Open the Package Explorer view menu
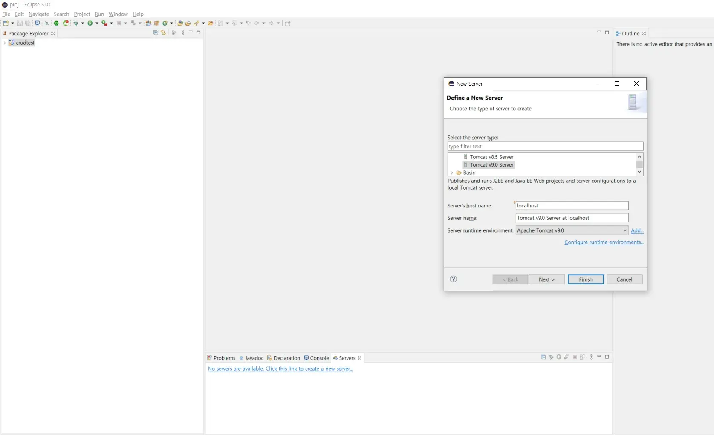The height and width of the screenshot is (435, 714). coord(183,33)
